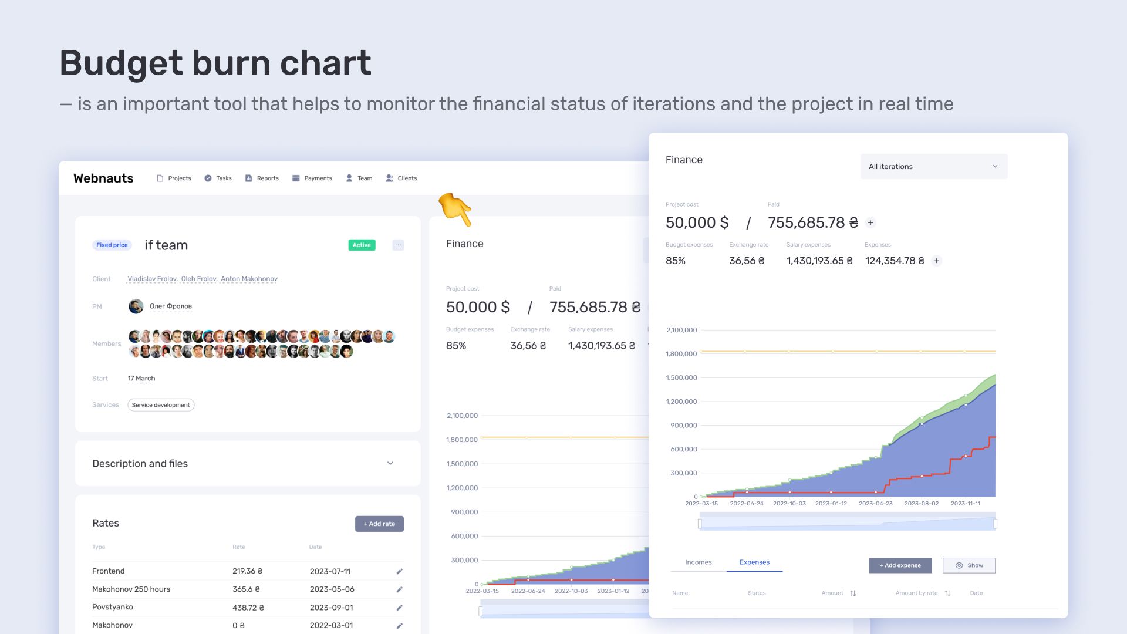Edit the Makohonov 250 hours rate
Viewport: 1127px width, 634px height.
pos(399,589)
